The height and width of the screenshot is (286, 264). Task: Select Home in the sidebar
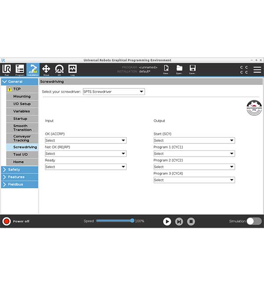(x=22, y=162)
